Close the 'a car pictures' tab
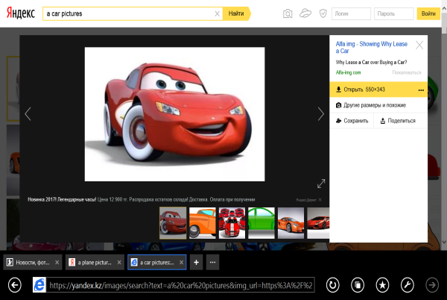This screenshot has height=300, width=447. coord(181,263)
